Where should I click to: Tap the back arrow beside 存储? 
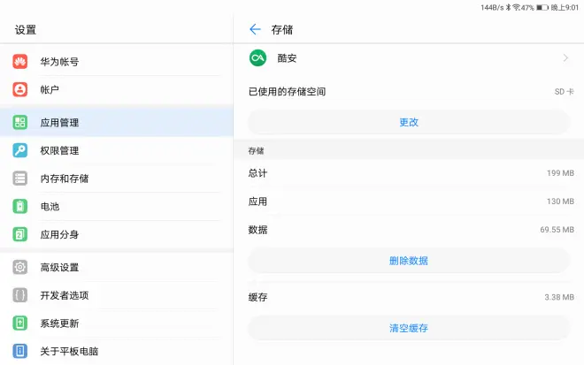click(255, 29)
